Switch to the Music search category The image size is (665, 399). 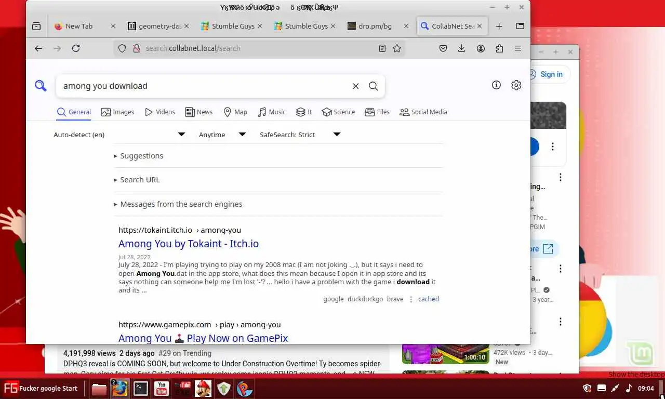pos(272,112)
